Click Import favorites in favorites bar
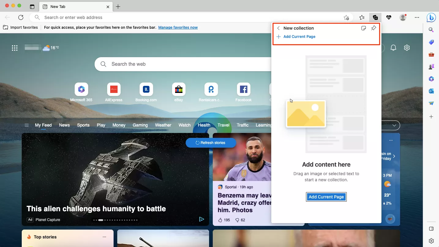The width and height of the screenshot is (439, 247). tap(21, 28)
